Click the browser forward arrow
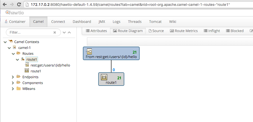 [x=12, y=5]
